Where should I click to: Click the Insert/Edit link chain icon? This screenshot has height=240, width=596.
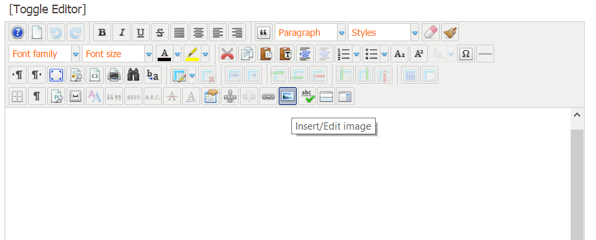[x=268, y=96]
